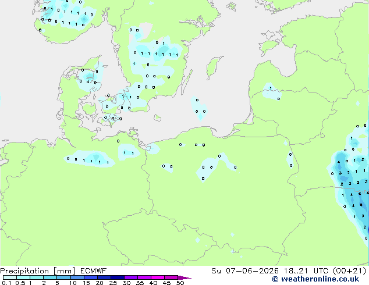Click the "30" legend value label
This screenshot has height=285, width=369.
point(126,283)
